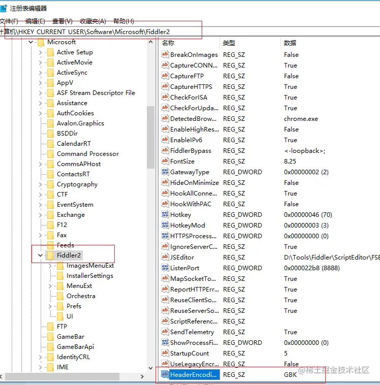Click the BreakOnImages string value icon

tap(165, 54)
